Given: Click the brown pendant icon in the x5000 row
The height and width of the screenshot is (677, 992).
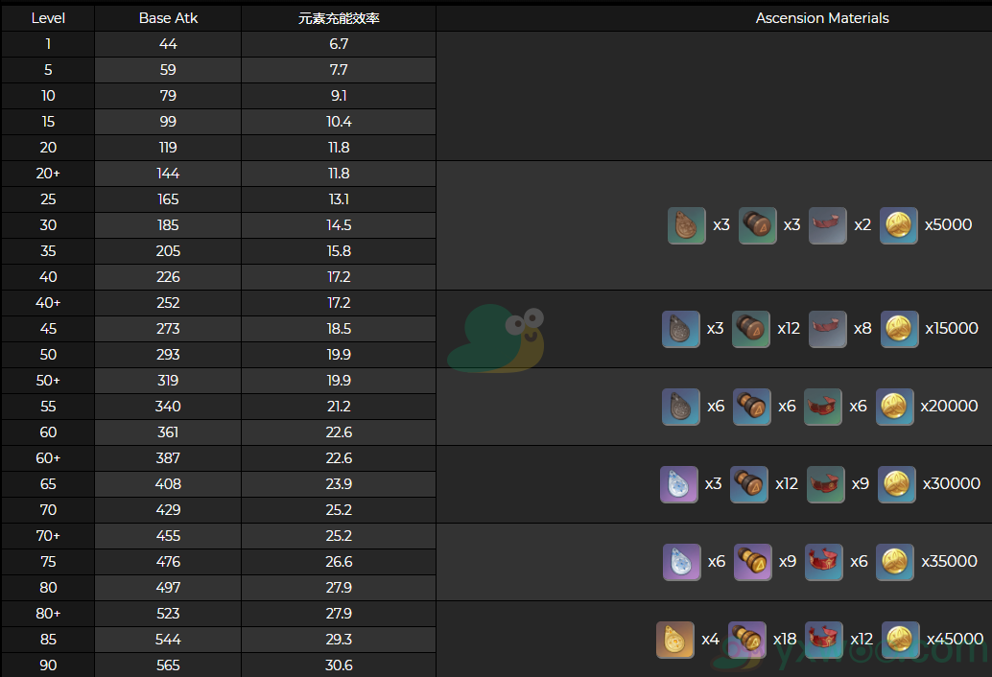Looking at the screenshot, I should pos(686,225).
